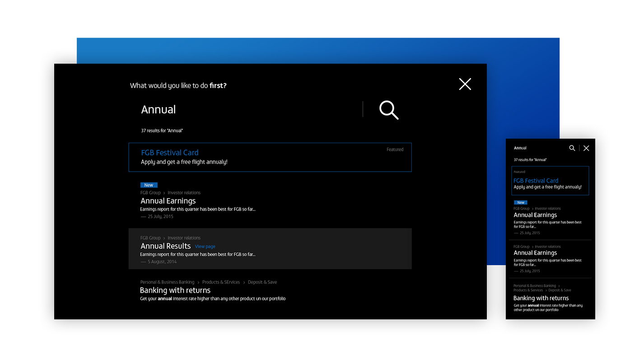644x360 pixels.
Task: Go to 'Personal & Business Banking' desktop breadcrumb
Action: (x=167, y=282)
